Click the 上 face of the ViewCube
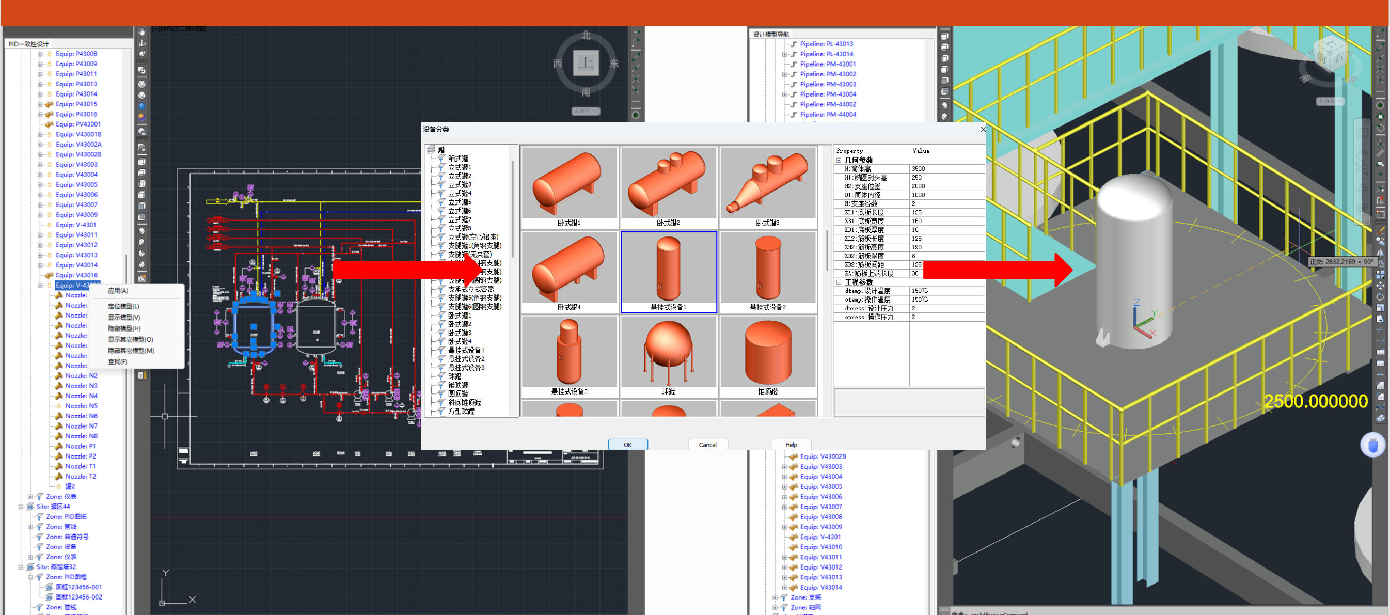 pyautogui.click(x=586, y=63)
